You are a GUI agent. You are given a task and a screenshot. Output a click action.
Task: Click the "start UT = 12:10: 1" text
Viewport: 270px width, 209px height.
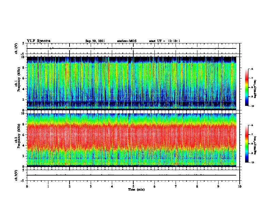tap(165, 41)
